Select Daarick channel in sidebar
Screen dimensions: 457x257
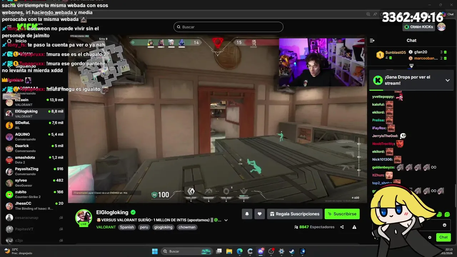point(34,148)
